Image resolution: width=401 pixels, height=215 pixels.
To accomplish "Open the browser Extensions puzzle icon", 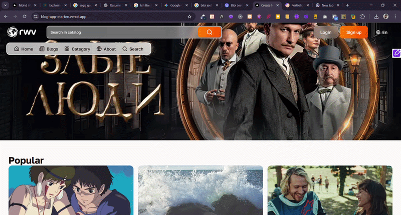I will [x=362, y=16].
